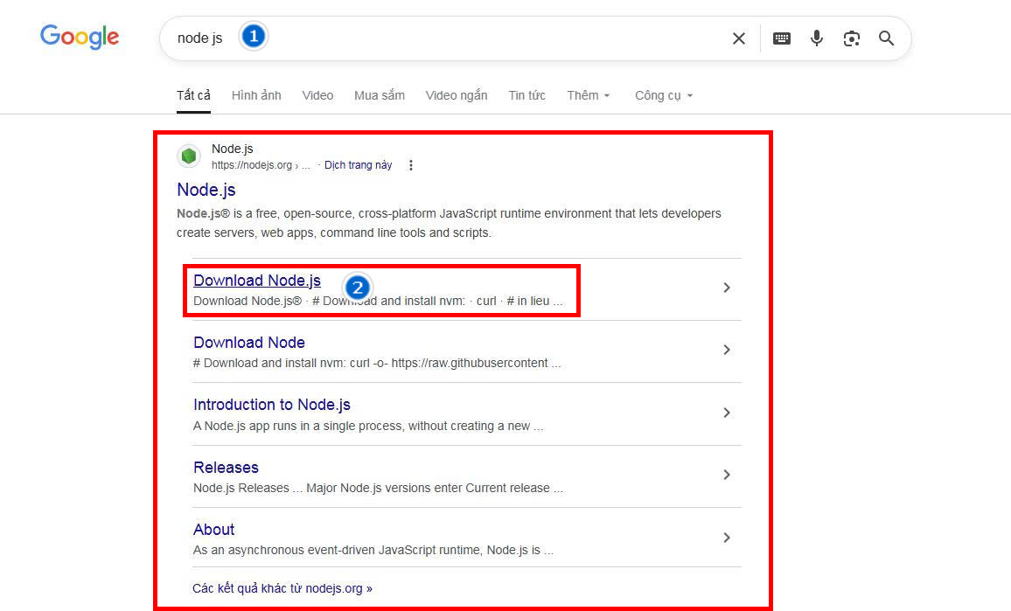The width and height of the screenshot is (1011, 611).
Task: Expand the Introduction to Node.js chevron
Action: (x=727, y=413)
